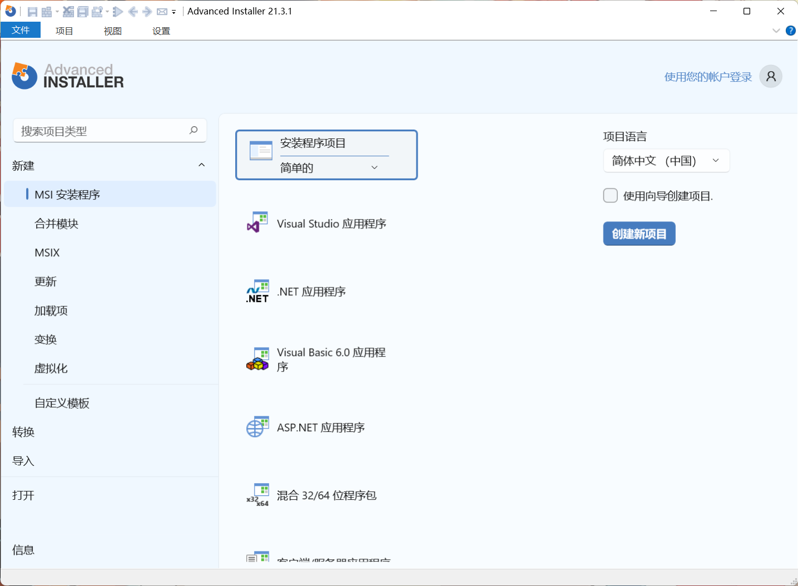
Task: Toggle the 使用向导创建项目 checkbox
Action: pos(610,195)
